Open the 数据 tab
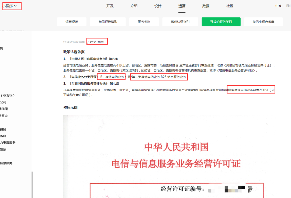The width and height of the screenshot is (291, 198). pyautogui.click(x=206, y=6)
